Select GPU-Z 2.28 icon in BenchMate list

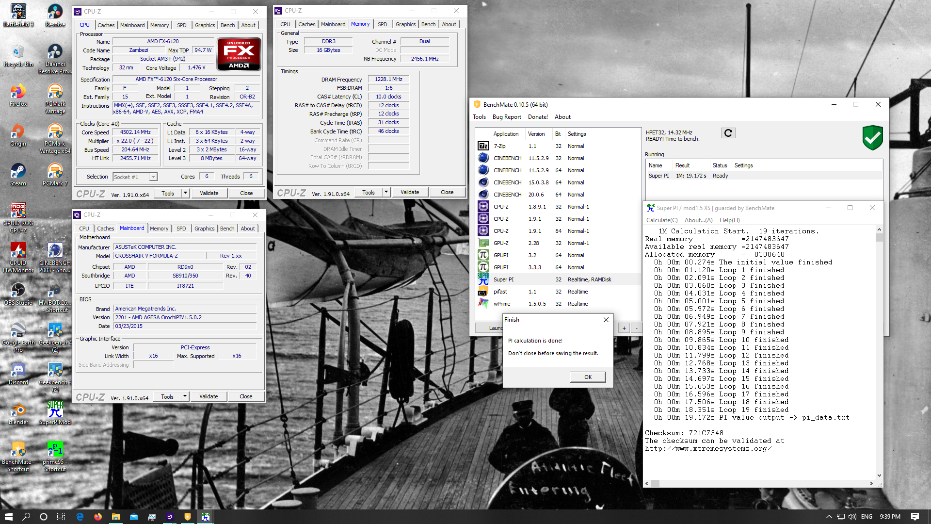483,243
